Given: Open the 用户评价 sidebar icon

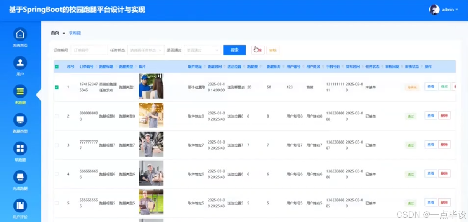Looking at the screenshot, I should click(x=20, y=206).
